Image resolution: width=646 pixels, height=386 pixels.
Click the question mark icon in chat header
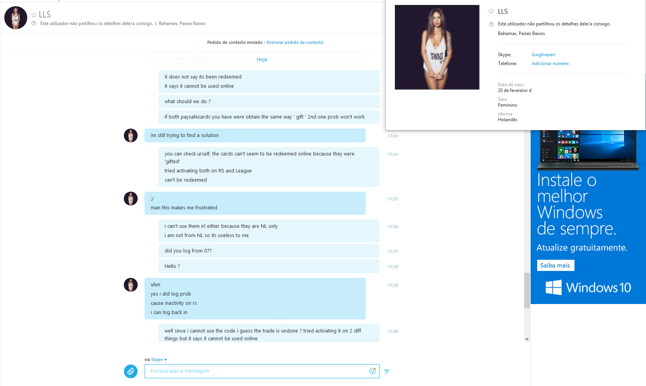[x=34, y=23]
